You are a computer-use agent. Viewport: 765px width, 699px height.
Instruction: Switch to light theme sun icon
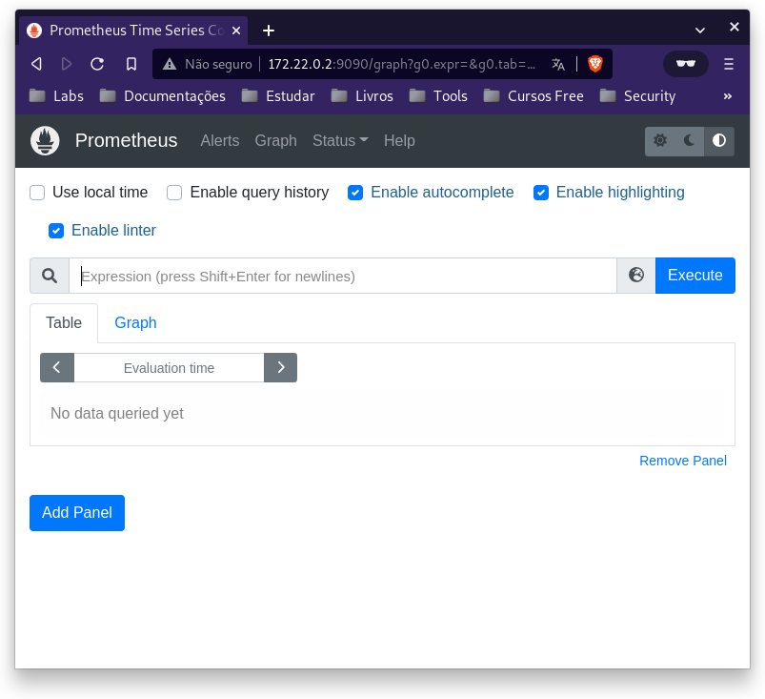660,141
